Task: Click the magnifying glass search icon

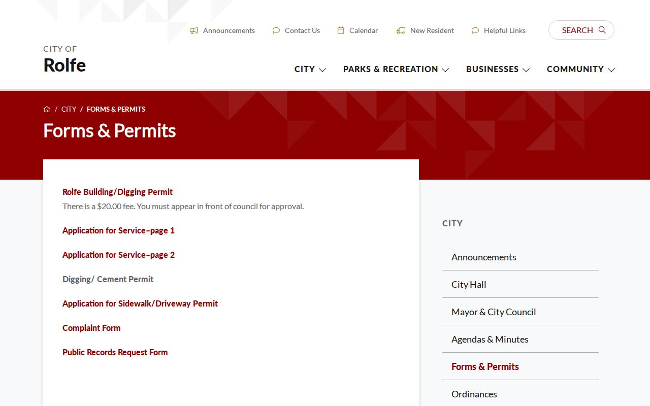Action: [602, 30]
